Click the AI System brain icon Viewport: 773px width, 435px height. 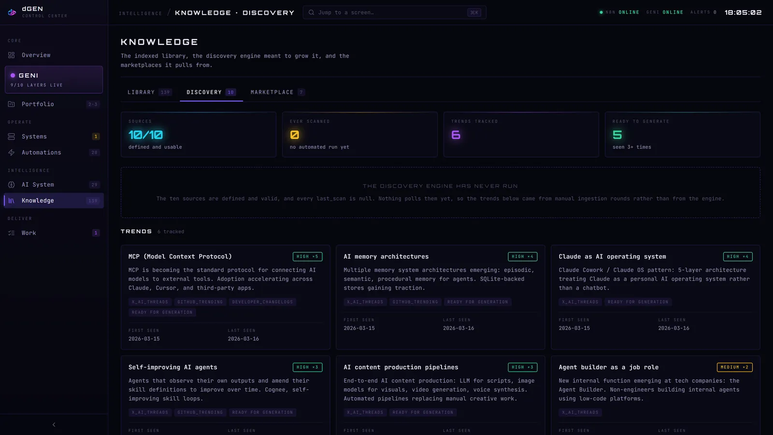(12, 185)
